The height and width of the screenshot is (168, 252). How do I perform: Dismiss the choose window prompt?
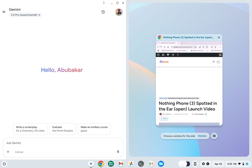(x=202, y=136)
